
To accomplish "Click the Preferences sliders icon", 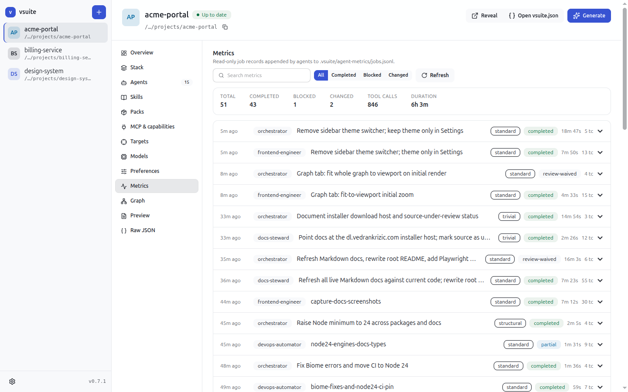I will click(x=124, y=171).
